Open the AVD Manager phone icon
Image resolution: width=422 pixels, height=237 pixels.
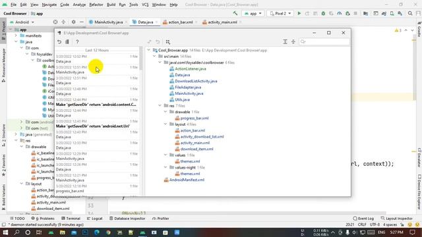coord(392,13)
